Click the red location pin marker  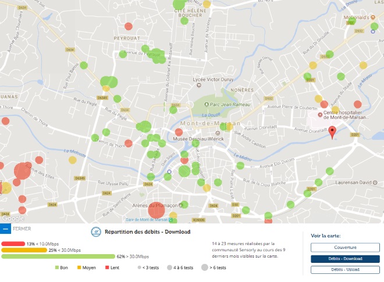[x=332, y=132]
